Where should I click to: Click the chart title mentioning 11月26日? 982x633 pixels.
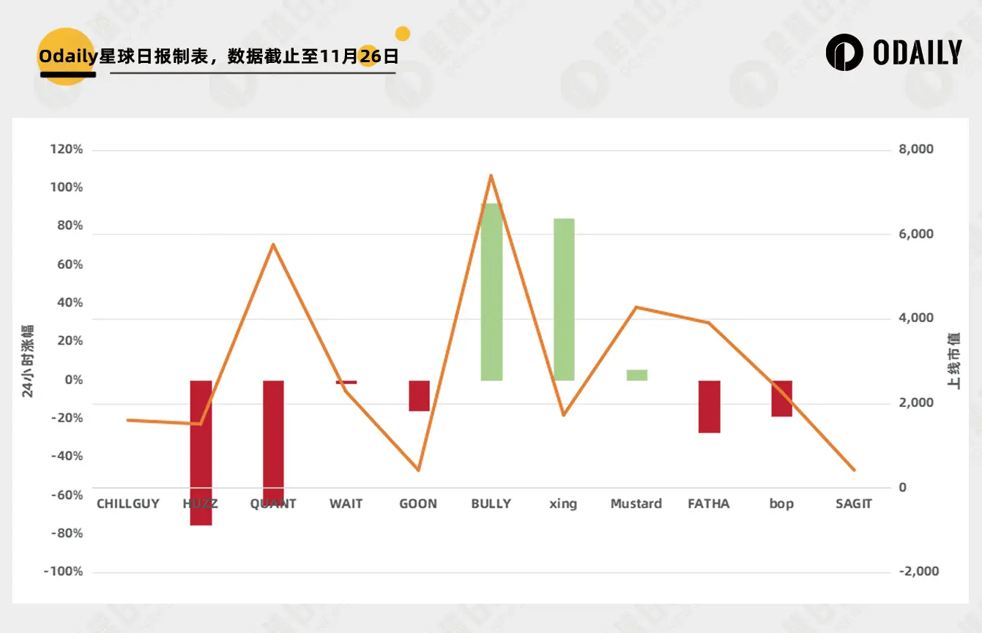click(218, 57)
